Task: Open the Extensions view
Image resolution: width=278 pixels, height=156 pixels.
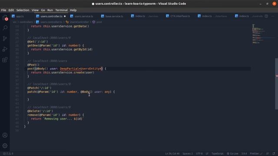Action: (5, 60)
